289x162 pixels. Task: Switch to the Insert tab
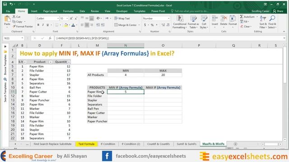click(x=34, y=11)
